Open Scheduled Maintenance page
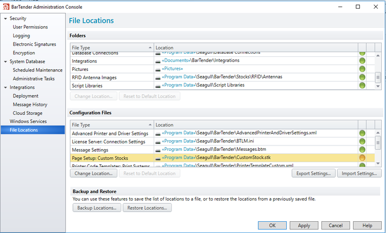 click(x=38, y=70)
